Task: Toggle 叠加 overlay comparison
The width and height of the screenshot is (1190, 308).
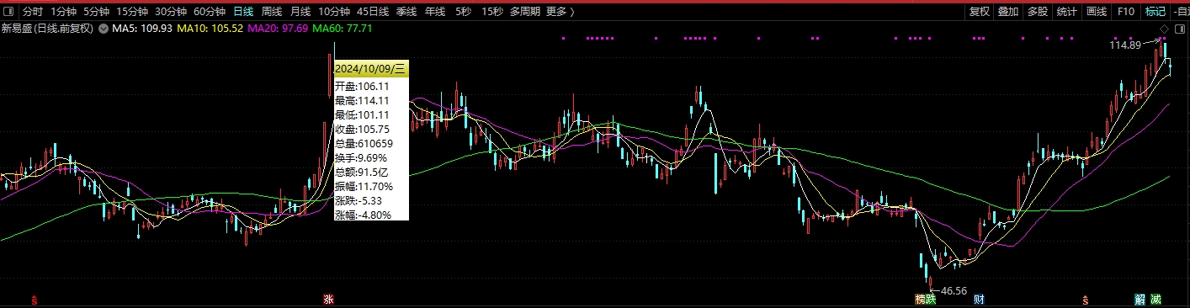Action: tap(1007, 12)
